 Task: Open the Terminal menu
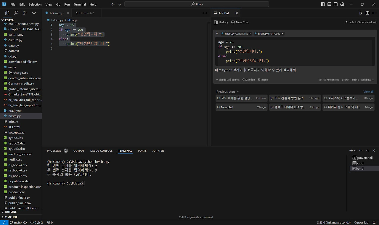point(80,4)
